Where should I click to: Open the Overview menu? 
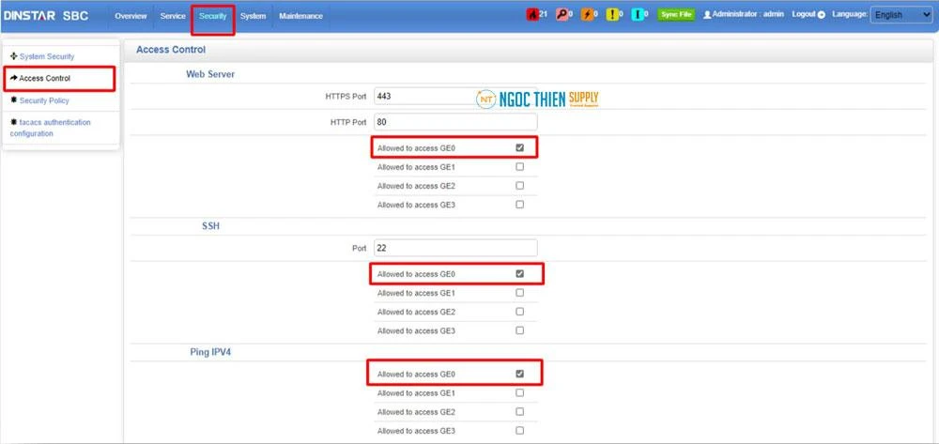(x=131, y=16)
